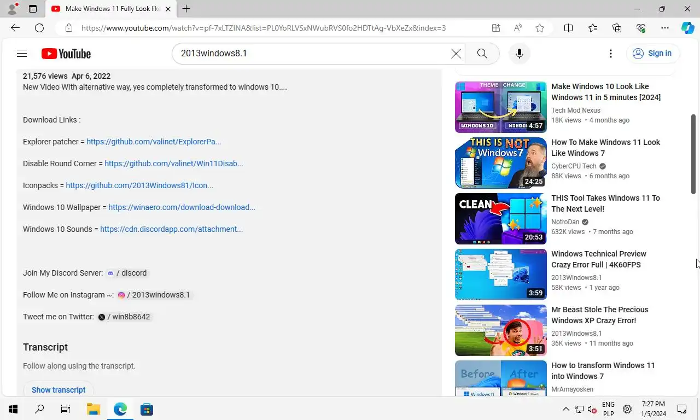This screenshot has height=420, width=700.
Task: Select the browser address bar URL
Action: 264,28
